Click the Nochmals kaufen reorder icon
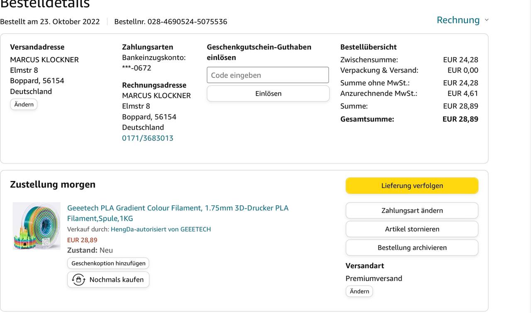Viewport: 531px width, 313px height. [x=78, y=279]
